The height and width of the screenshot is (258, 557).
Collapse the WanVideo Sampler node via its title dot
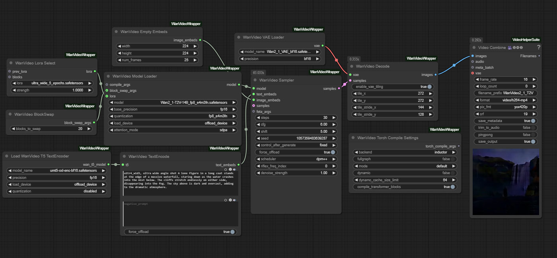click(255, 80)
